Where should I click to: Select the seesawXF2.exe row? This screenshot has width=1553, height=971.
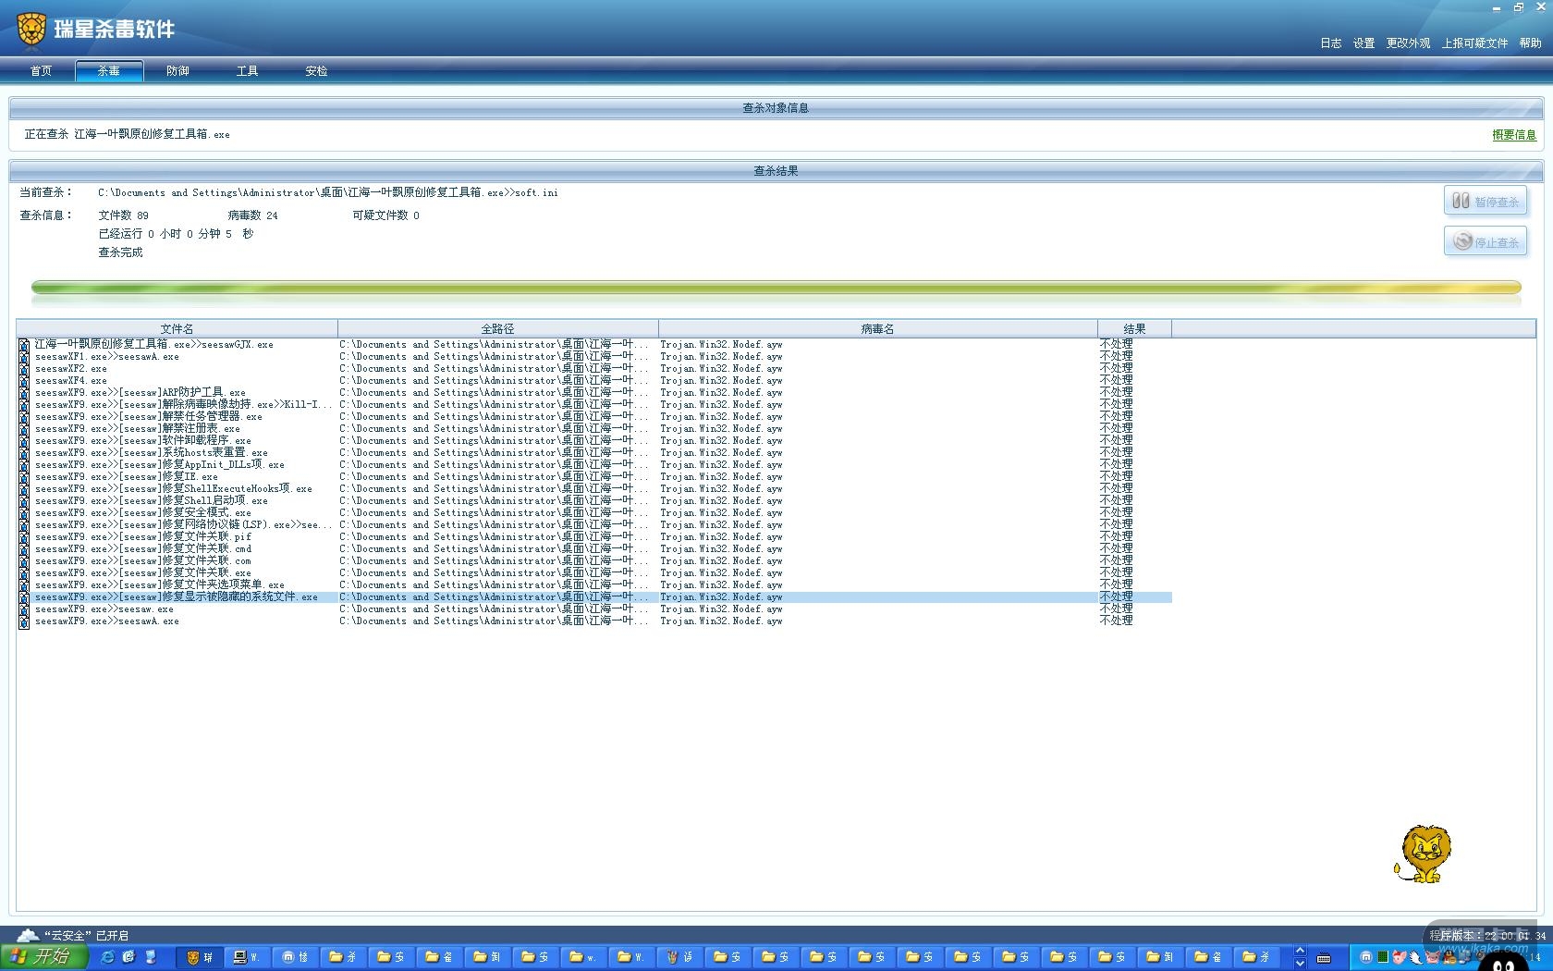click(x=594, y=368)
